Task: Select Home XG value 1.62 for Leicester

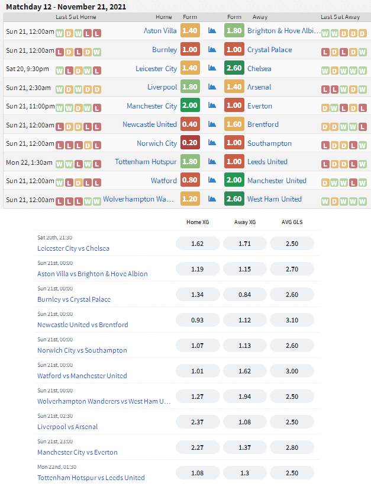Action: tap(198, 244)
